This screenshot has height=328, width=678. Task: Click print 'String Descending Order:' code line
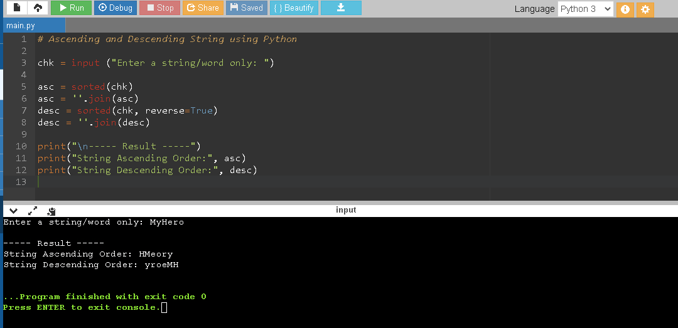click(148, 170)
